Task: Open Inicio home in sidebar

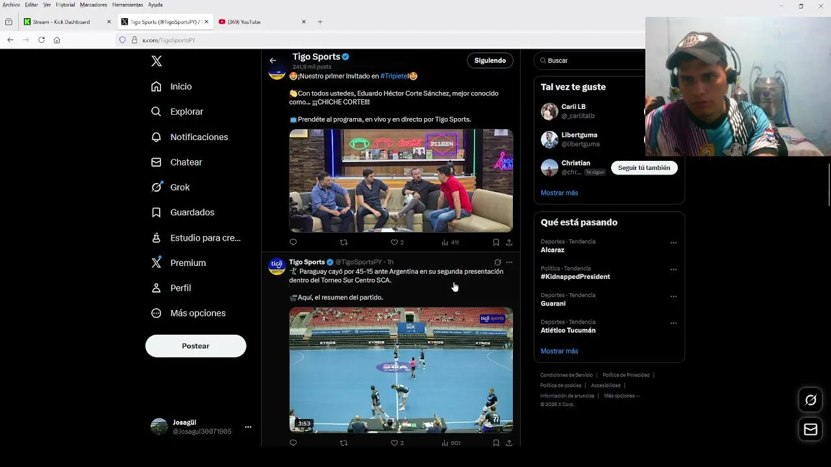Action: (171, 86)
